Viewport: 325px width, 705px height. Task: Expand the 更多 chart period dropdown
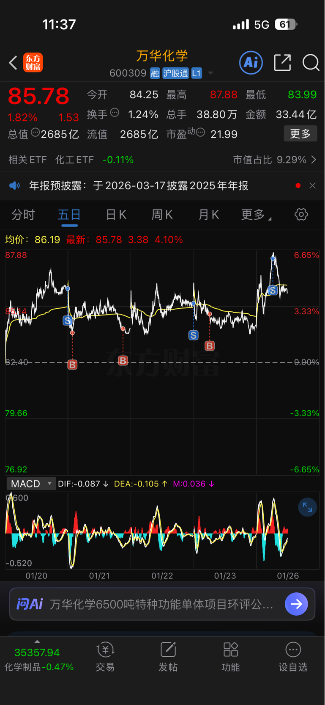(256, 215)
